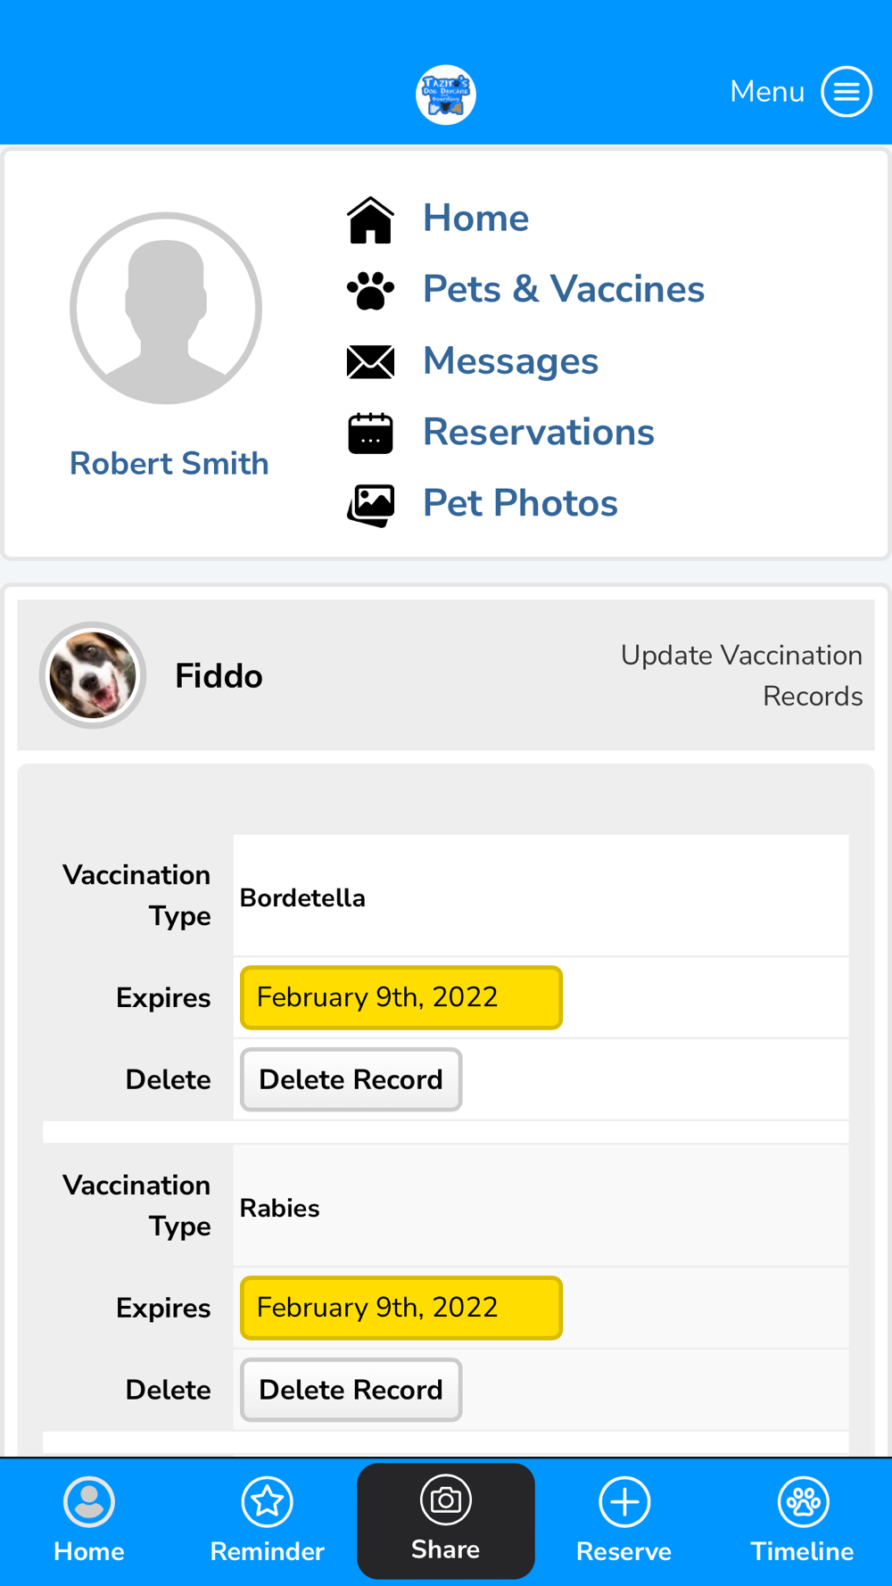This screenshot has width=892, height=1586.
Task: Click the house icon beside Home
Action: [x=370, y=219]
